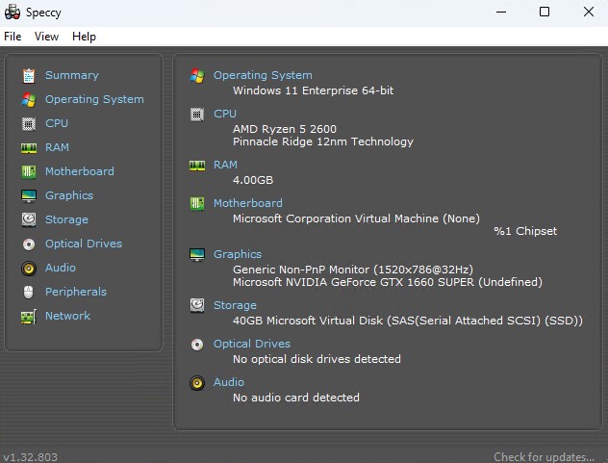Click the RAM heading link in summary
The width and height of the screenshot is (608, 463).
[225, 165]
